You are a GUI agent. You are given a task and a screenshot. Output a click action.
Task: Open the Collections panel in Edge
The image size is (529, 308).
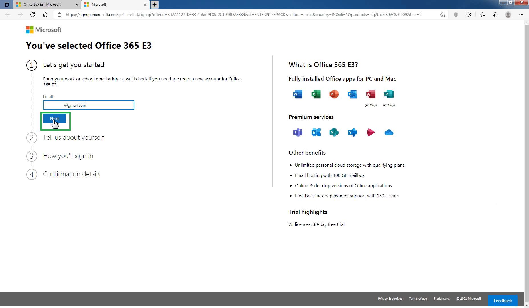[495, 15]
